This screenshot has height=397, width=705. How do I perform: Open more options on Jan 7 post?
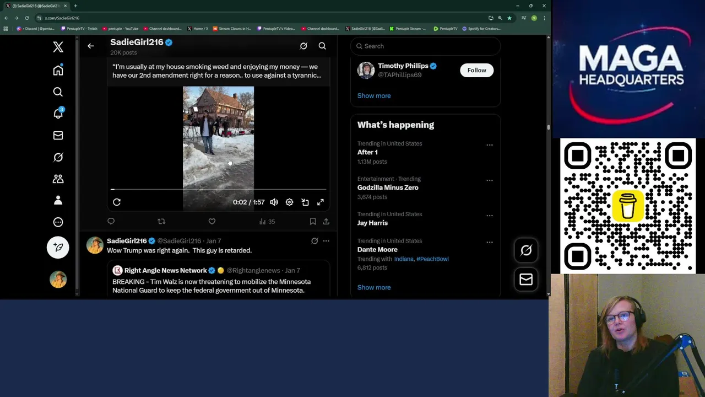326,241
